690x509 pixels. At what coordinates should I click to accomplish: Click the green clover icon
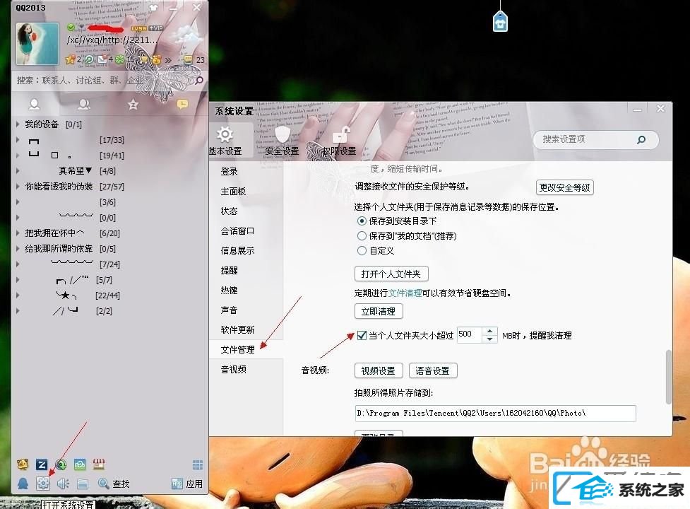119,59
